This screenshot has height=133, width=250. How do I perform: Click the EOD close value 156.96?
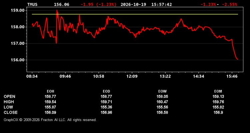click(x=106, y=112)
